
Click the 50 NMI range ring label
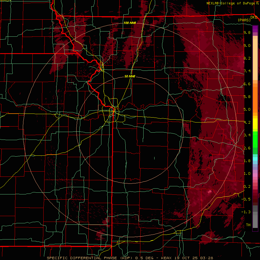[x=130, y=76]
